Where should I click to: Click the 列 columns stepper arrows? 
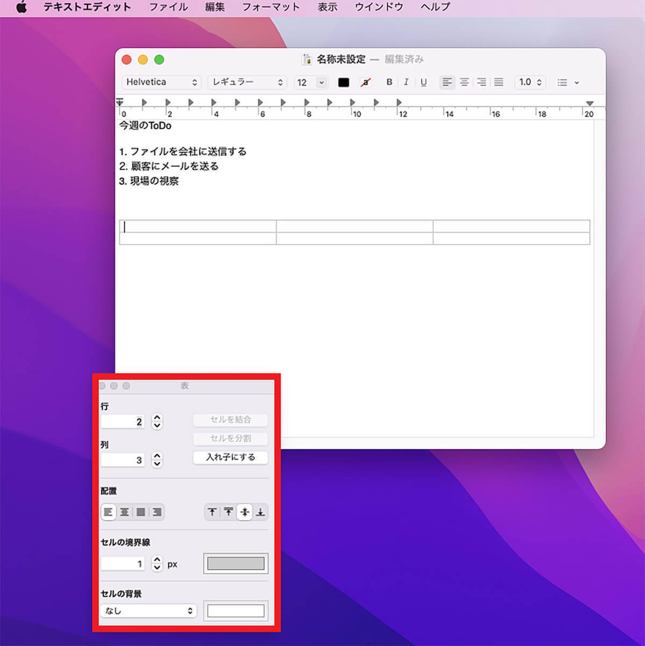[157, 460]
